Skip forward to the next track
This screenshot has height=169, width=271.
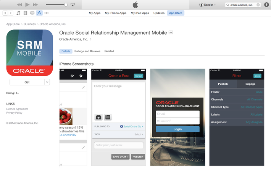point(35,5)
